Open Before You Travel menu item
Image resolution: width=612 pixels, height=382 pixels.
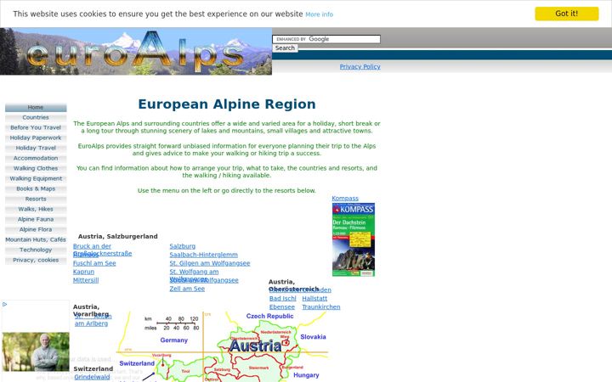pyautogui.click(x=36, y=128)
